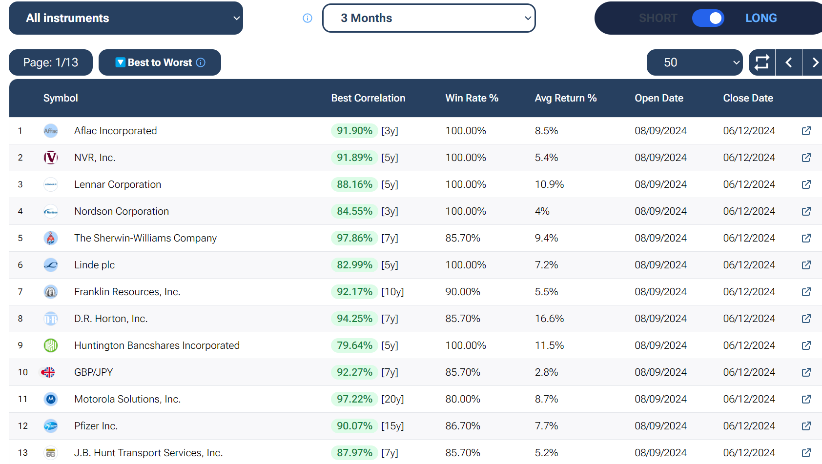This screenshot has height=464, width=822.
Task: Open external link for Pfizer Inc.
Action: pyautogui.click(x=806, y=426)
